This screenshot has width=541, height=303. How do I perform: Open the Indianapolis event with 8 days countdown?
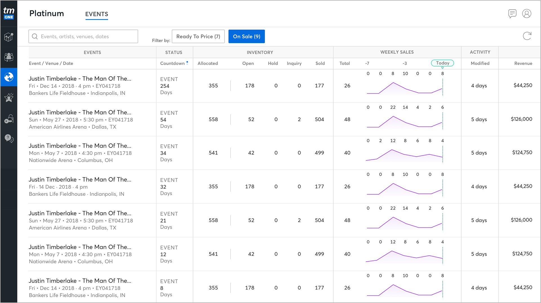(80, 281)
